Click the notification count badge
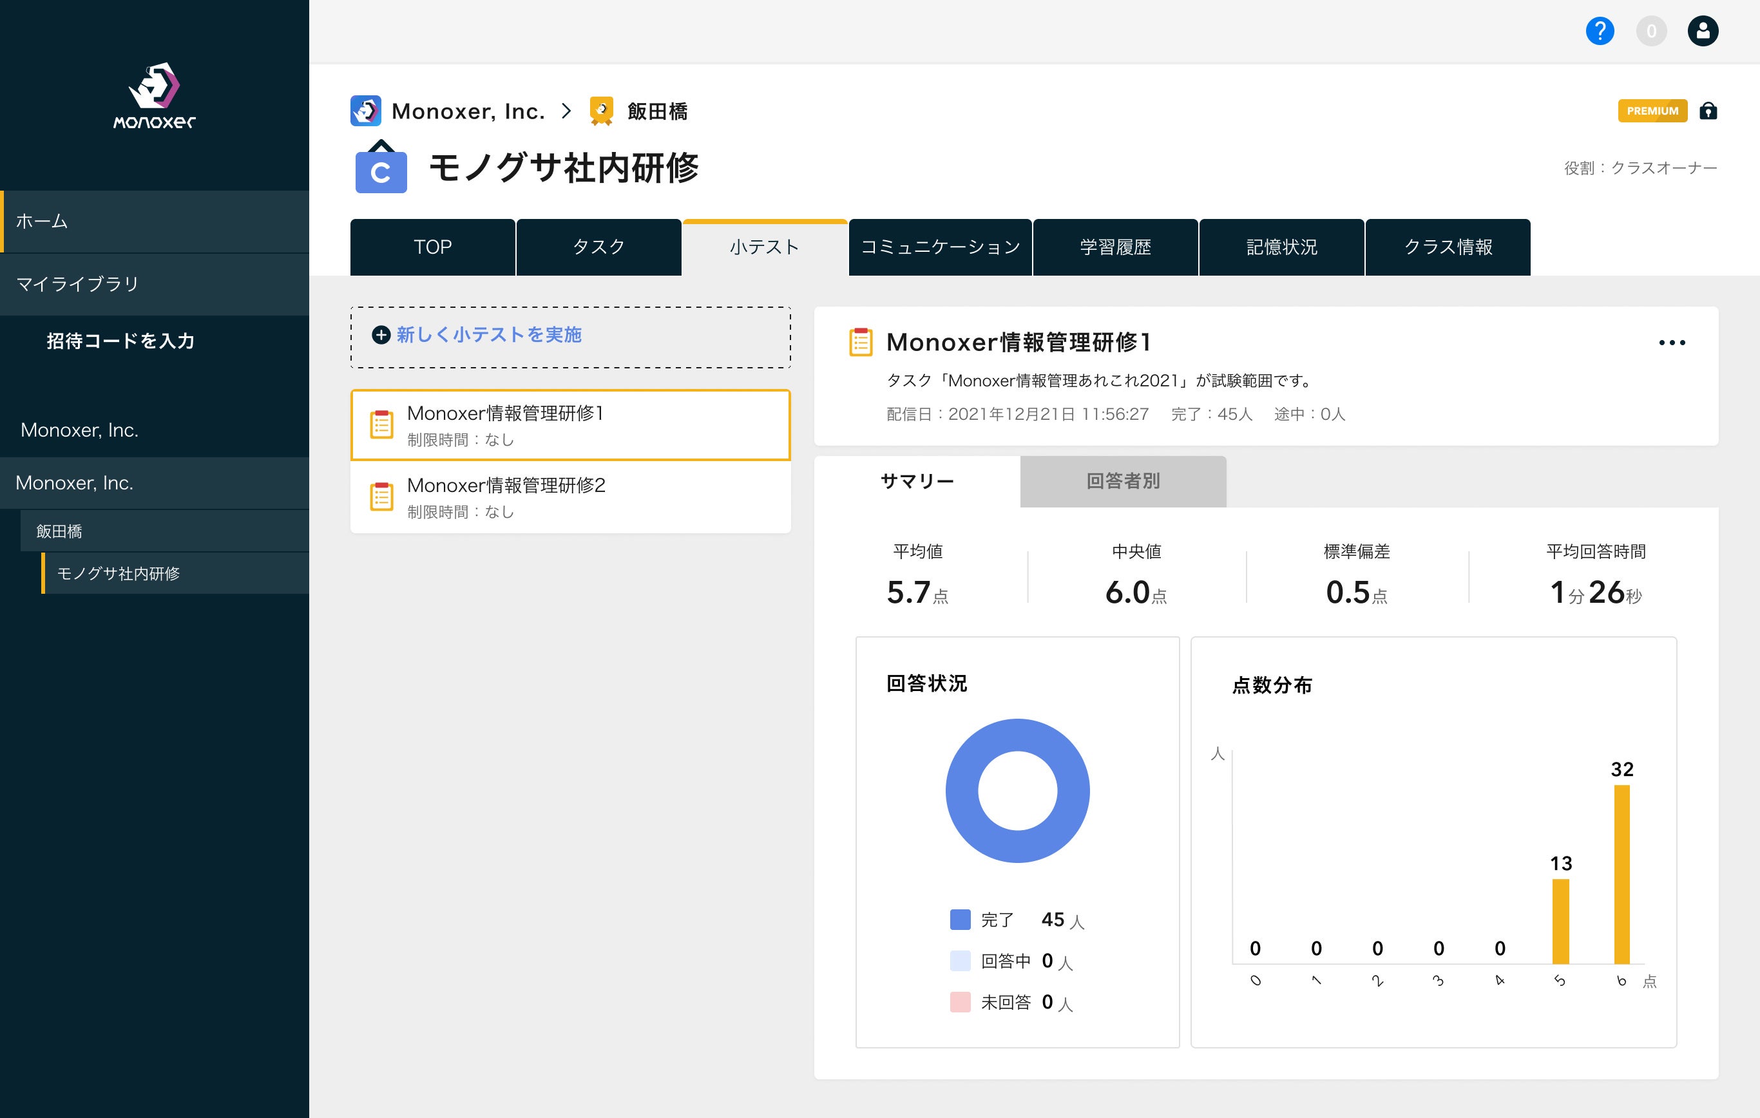The height and width of the screenshot is (1118, 1760). coord(1651,32)
